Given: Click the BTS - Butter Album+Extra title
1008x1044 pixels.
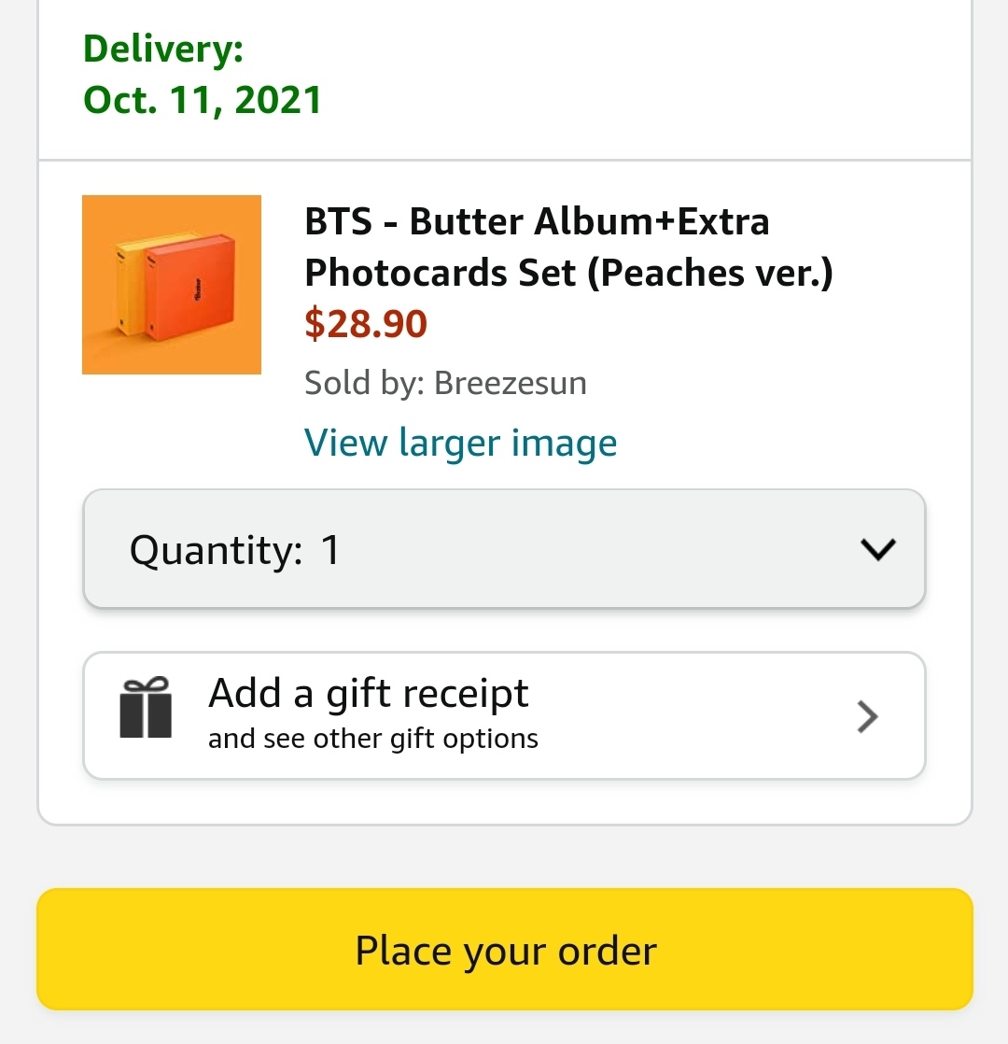Looking at the screenshot, I should (537, 222).
